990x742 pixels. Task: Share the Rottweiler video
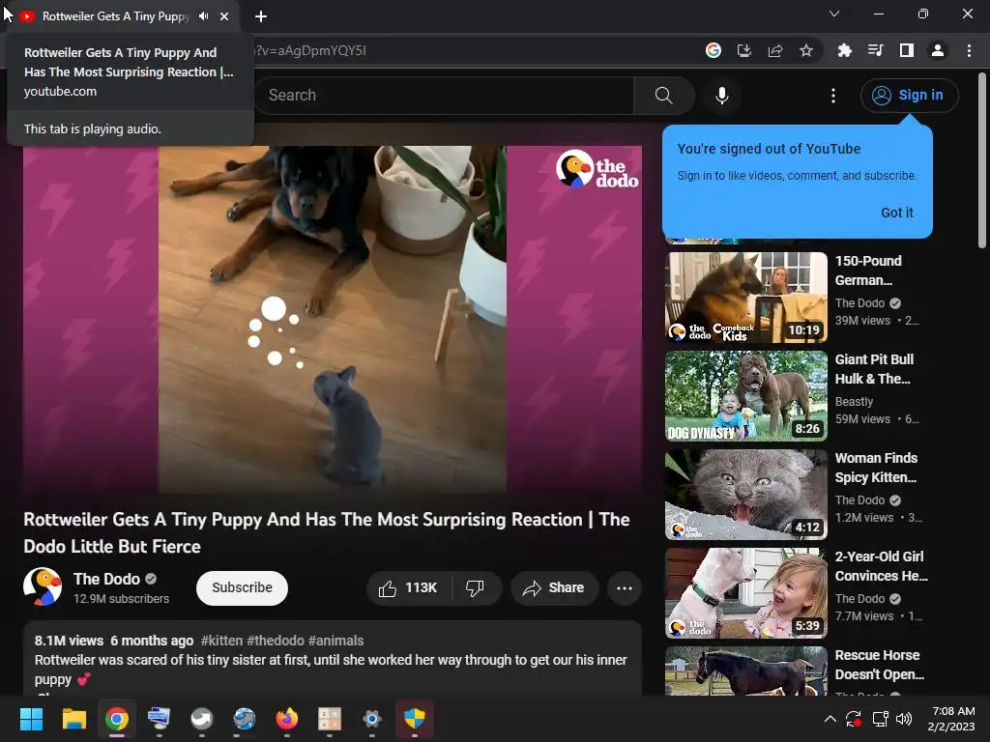pyautogui.click(x=554, y=588)
